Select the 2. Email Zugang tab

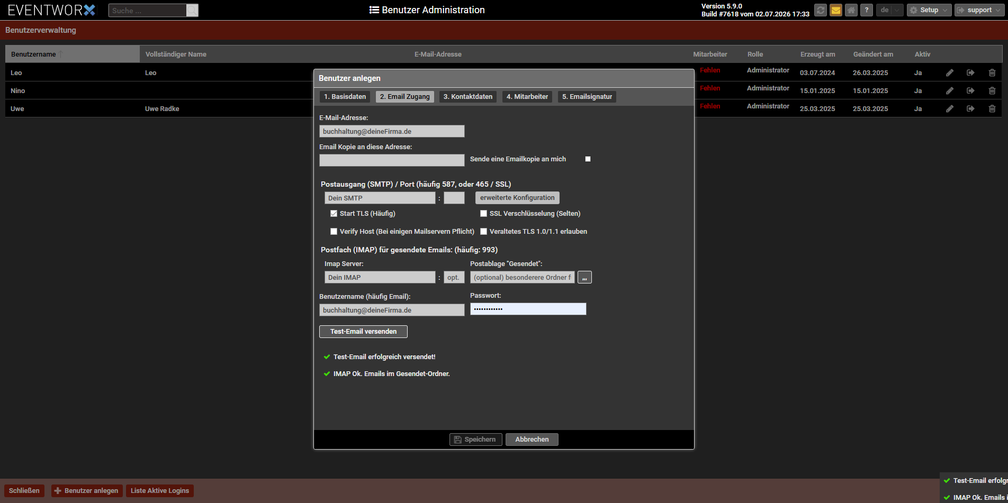pyautogui.click(x=405, y=97)
